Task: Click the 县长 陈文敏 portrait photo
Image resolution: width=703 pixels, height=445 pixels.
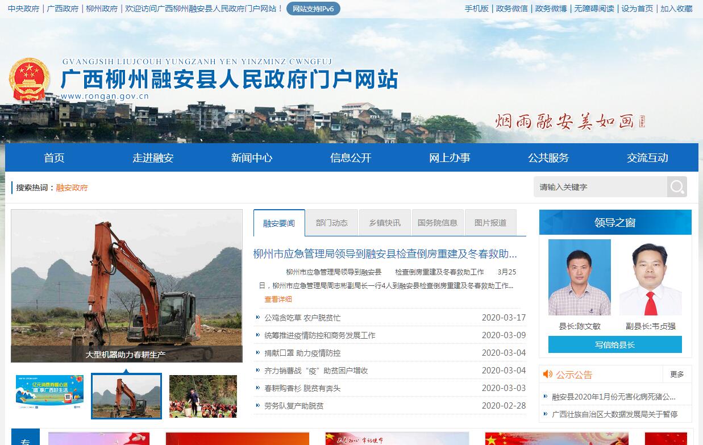Action: click(579, 277)
